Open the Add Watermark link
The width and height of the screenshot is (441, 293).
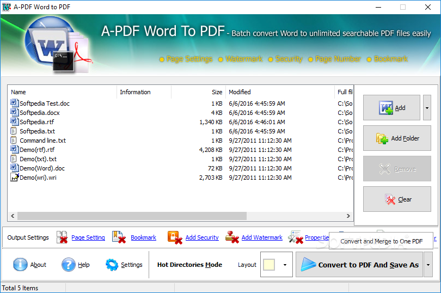coord(262,237)
